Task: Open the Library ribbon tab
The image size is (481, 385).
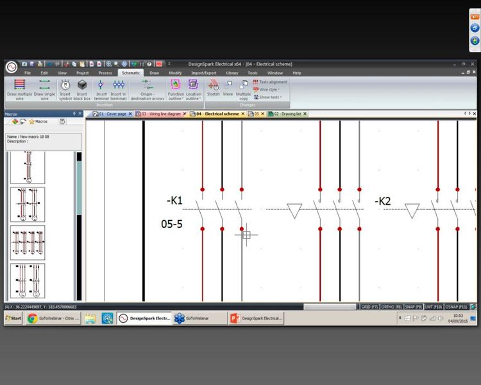Action: 232,73
